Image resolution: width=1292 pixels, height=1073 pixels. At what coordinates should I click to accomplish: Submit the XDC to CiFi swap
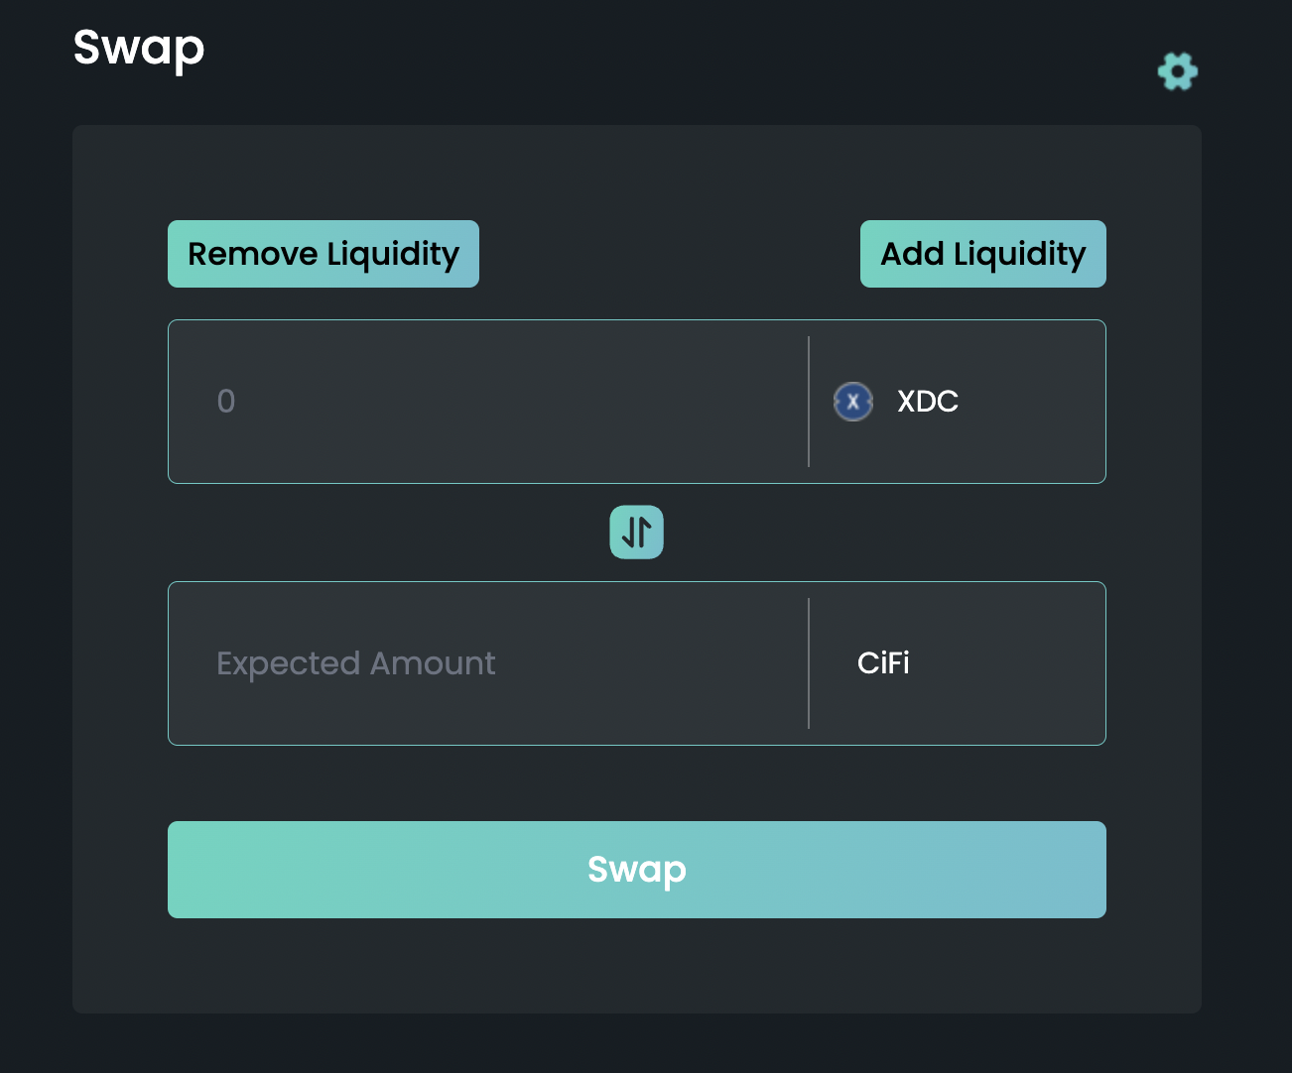click(636, 870)
